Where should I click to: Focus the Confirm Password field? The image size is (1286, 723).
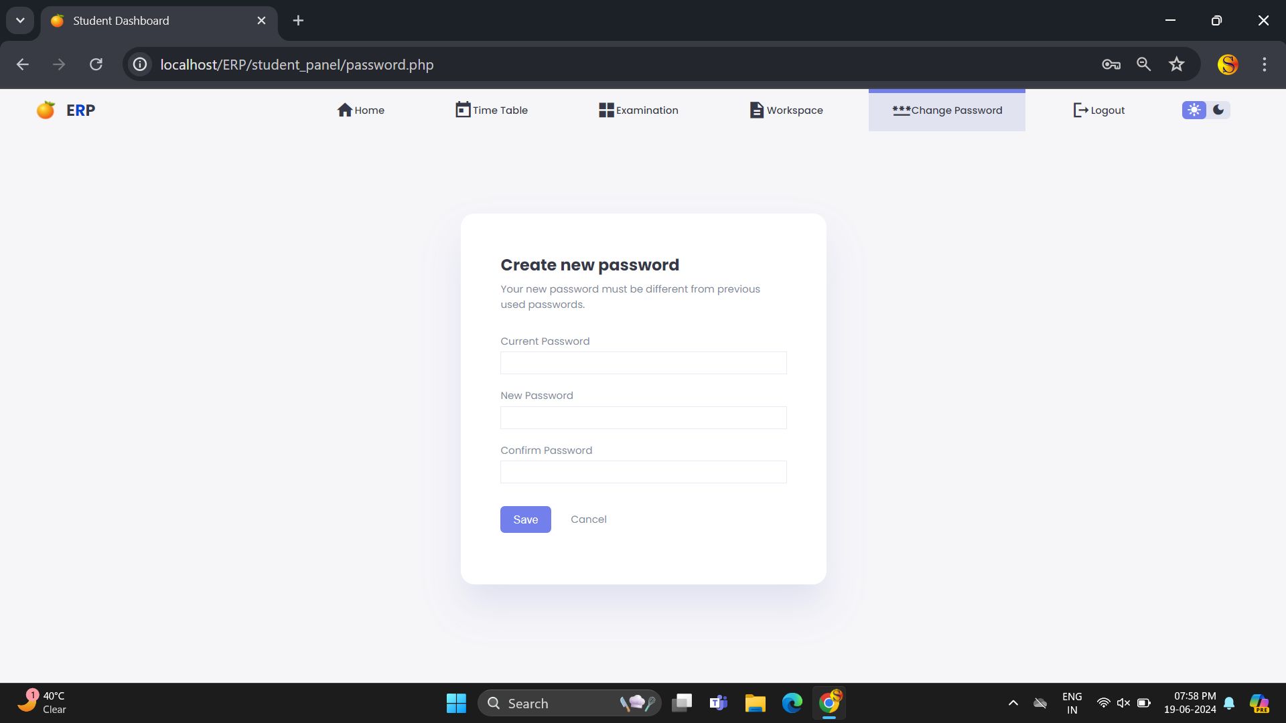point(643,472)
